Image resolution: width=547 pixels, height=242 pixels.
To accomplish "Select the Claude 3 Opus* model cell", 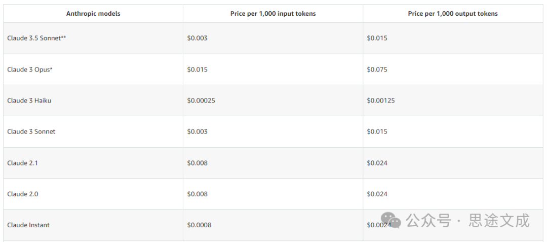I will click(x=30, y=70).
